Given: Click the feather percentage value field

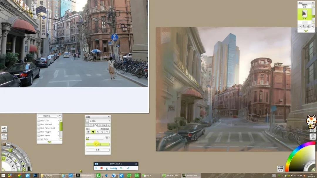Looking at the screenshot, I should 107,138.
